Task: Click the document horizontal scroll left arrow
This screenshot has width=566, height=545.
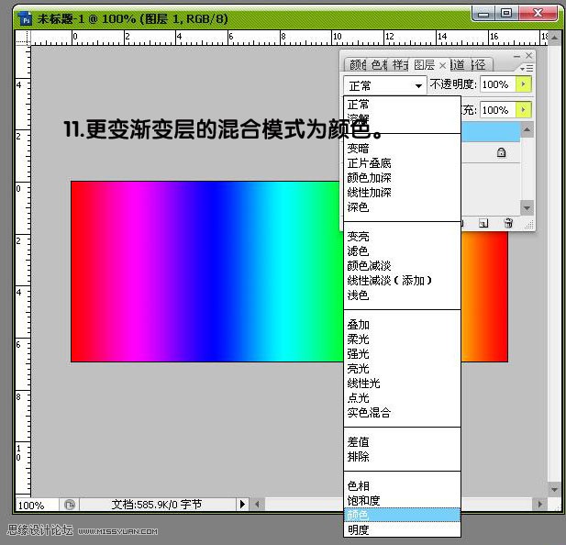Action: pyautogui.click(x=258, y=504)
